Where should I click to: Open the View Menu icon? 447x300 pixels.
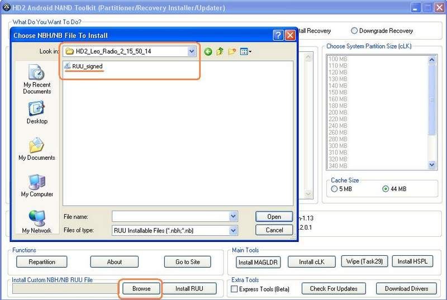click(245, 51)
